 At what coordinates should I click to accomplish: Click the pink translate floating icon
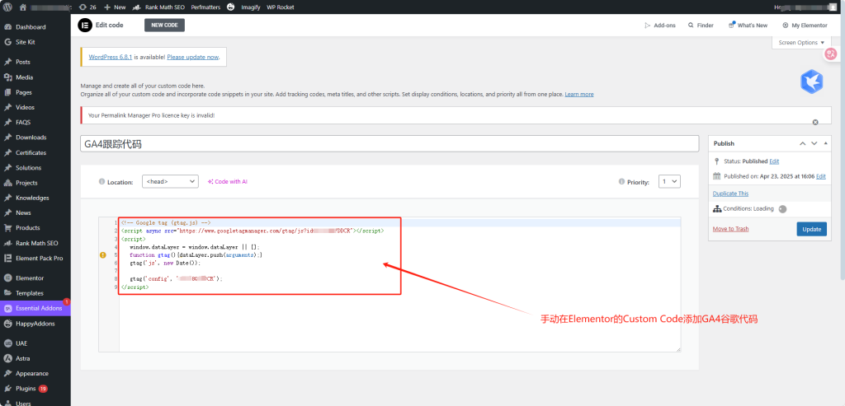pyautogui.click(x=830, y=54)
